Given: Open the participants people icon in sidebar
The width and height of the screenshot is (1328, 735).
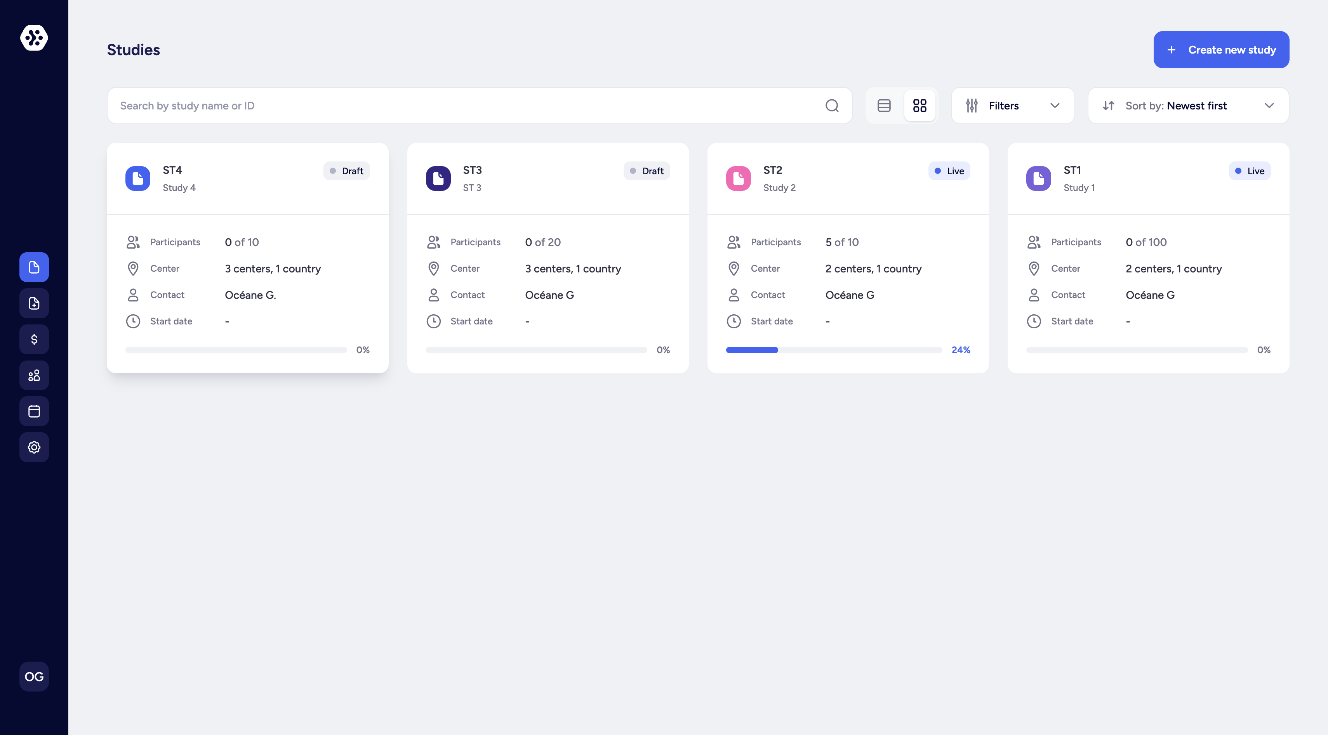Looking at the screenshot, I should (x=33, y=375).
